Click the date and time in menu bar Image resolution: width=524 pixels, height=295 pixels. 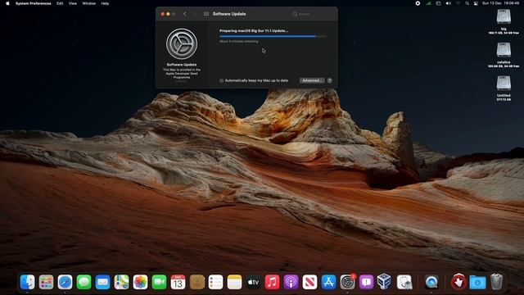pyautogui.click(x=500, y=3)
